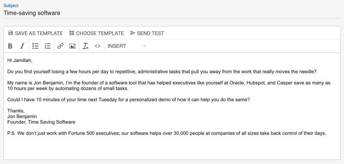Toggle bold formatting
Screen dimensions: 344x164
[10, 46]
